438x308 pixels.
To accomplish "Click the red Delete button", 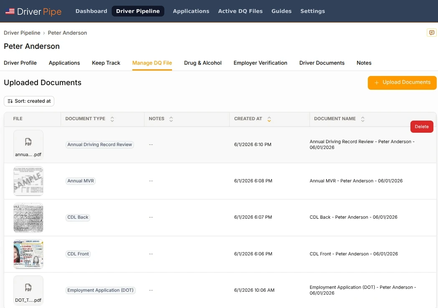I will click(422, 126).
